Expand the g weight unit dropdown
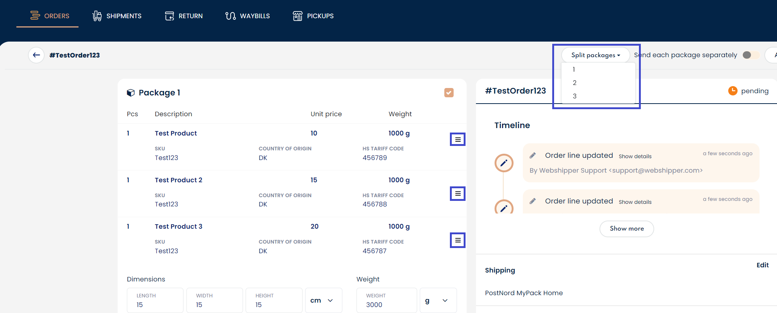This screenshot has width=777, height=313. (438, 300)
